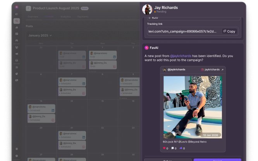
Task: Open the @jaykrichards handle in post card header
Action: pyautogui.click(x=176, y=70)
